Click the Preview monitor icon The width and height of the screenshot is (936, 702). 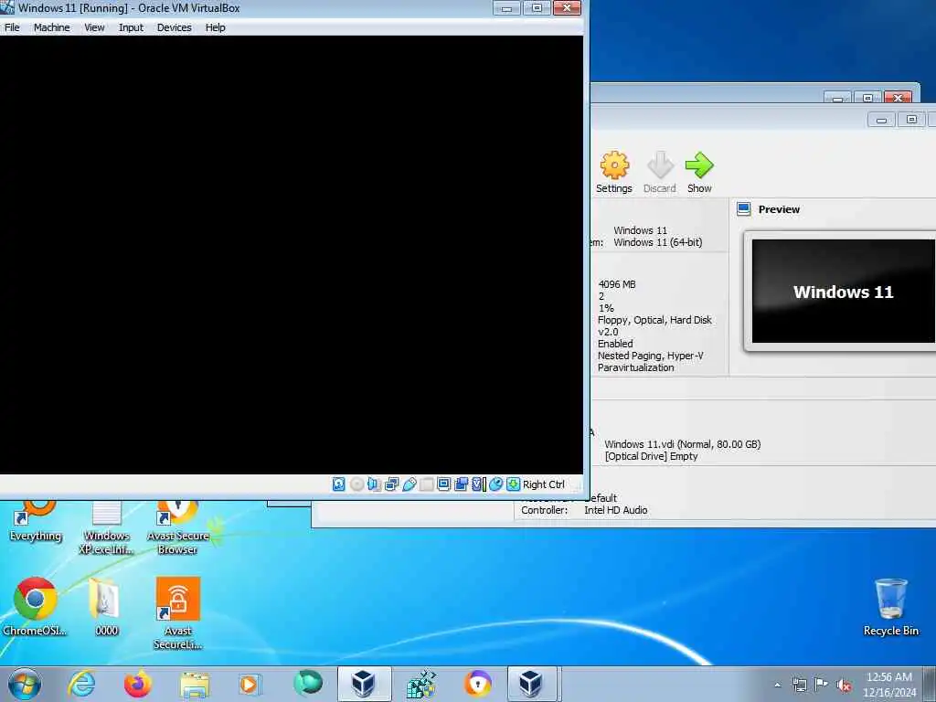(743, 209)
